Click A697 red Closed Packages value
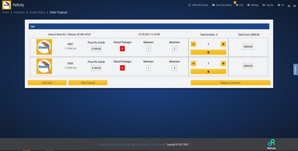Image resolution: width=298 pixels, height=151 pixels. pos(122,49)
